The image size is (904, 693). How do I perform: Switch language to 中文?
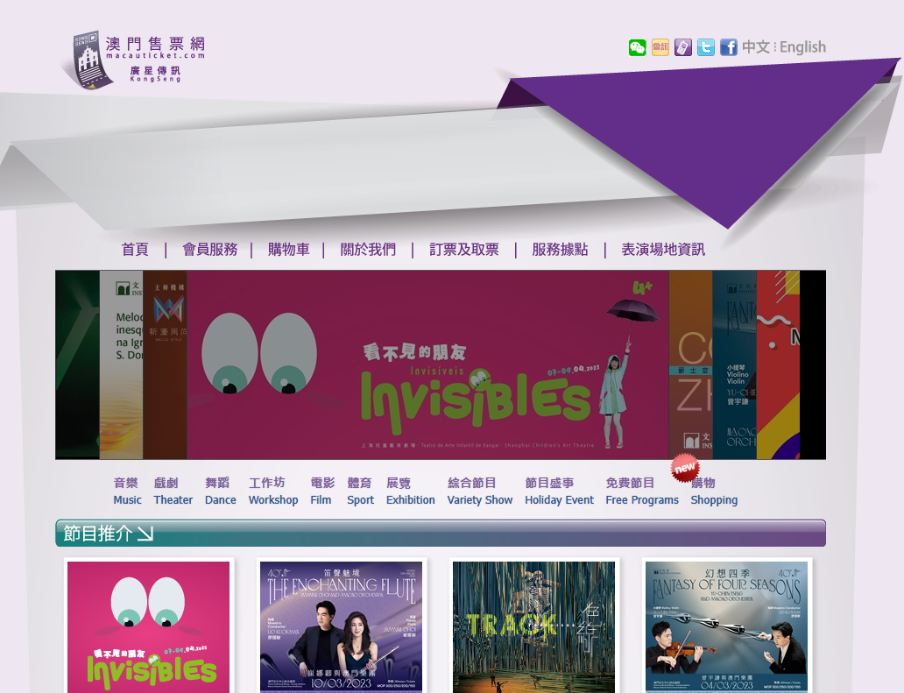pos(755,47)
